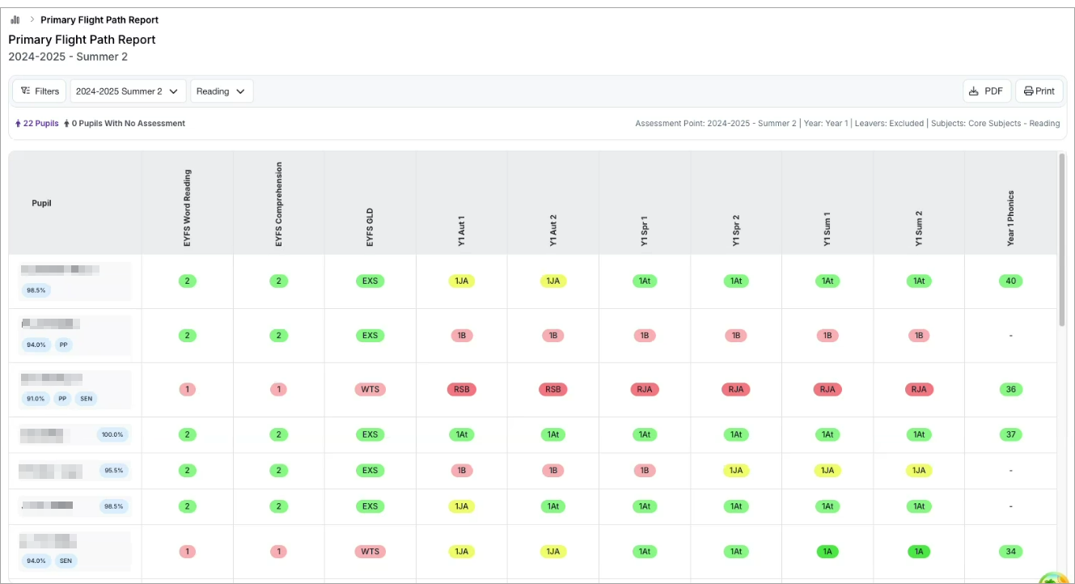
Task: Click the 91.0% attendance badge
Action: coord(36,399)
